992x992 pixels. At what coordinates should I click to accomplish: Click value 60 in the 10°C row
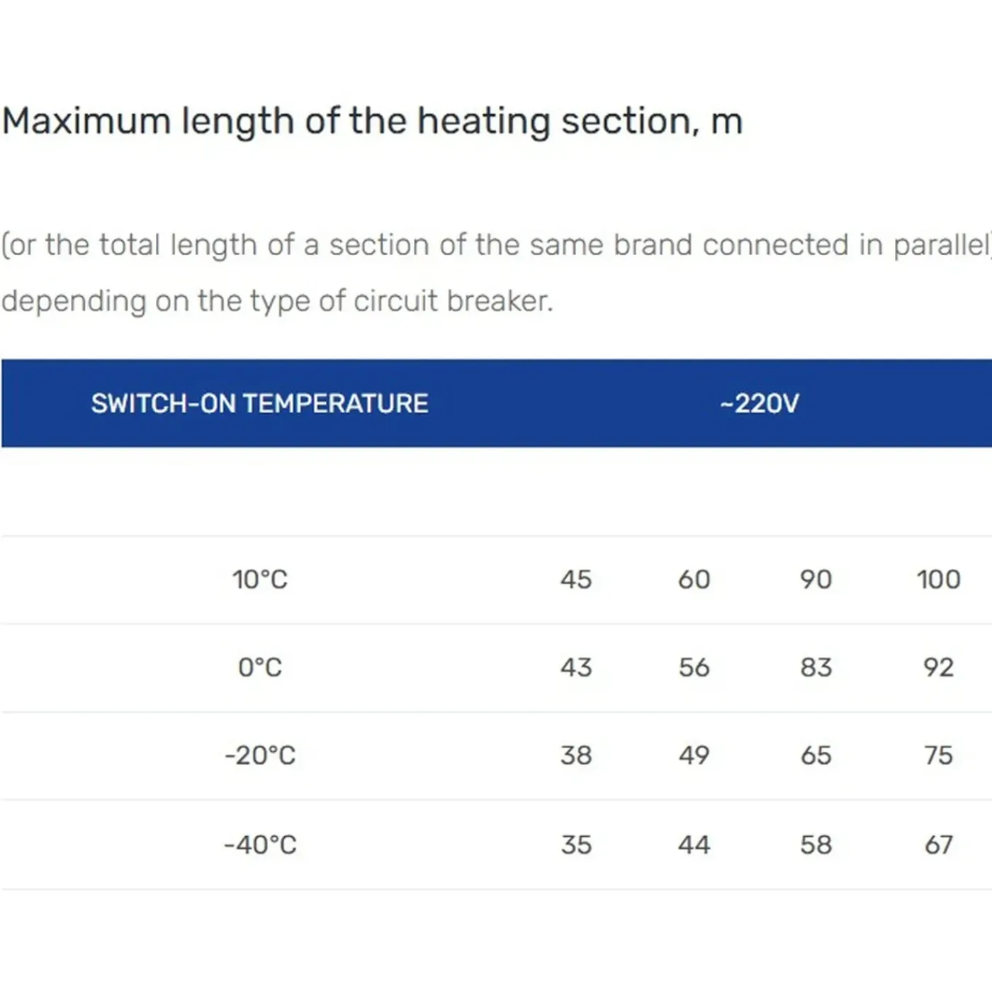click(x=694, y=580)
